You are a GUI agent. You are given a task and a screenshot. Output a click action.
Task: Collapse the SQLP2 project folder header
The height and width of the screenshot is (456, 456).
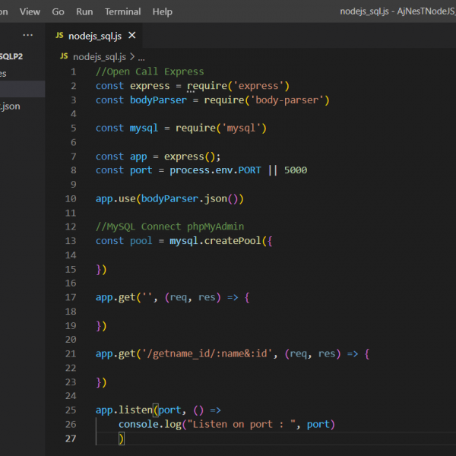pos(11,56)
